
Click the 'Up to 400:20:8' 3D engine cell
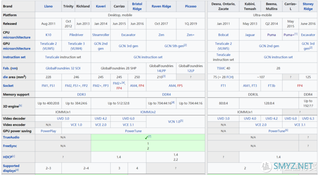point(48,103)
